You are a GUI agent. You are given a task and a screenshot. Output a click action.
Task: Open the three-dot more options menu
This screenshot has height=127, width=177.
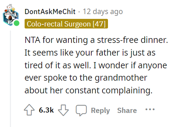tap(150, 109)
